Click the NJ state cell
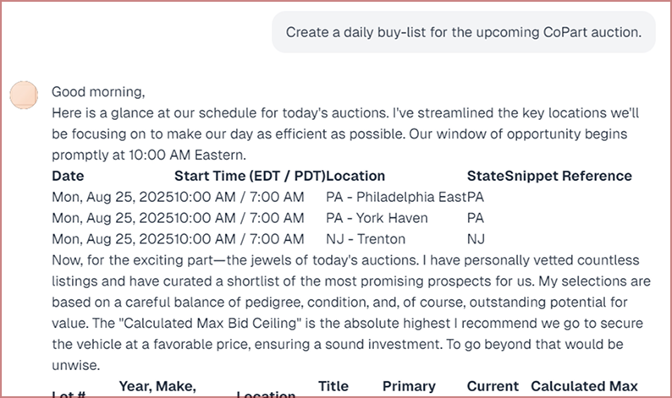The height and width of the screenshot is (398, 672). [476, 239]
